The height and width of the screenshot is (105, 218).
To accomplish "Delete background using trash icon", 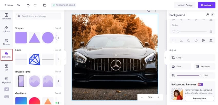I will [213, 15].
